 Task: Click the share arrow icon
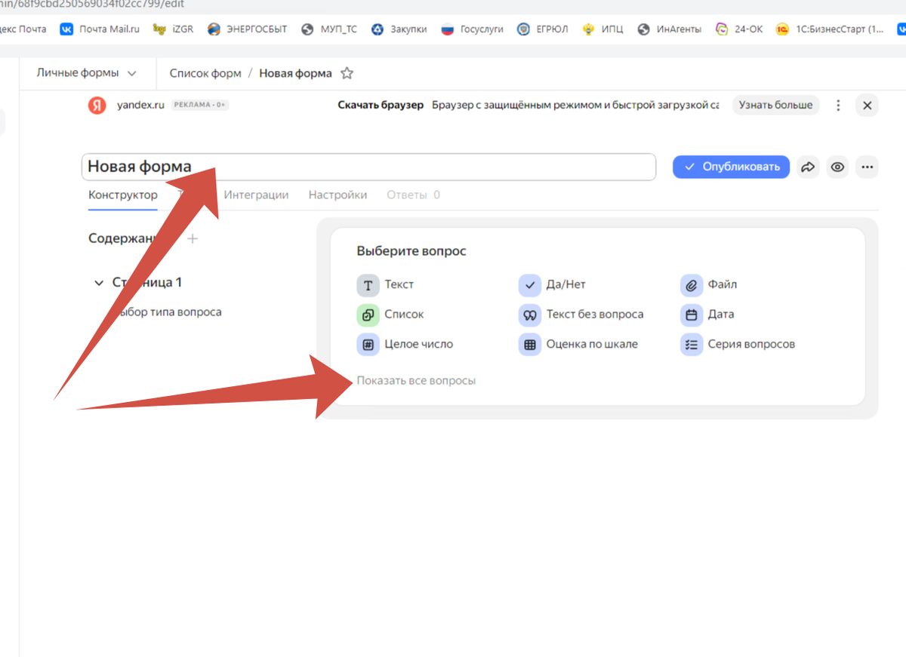tap(808, 167)
